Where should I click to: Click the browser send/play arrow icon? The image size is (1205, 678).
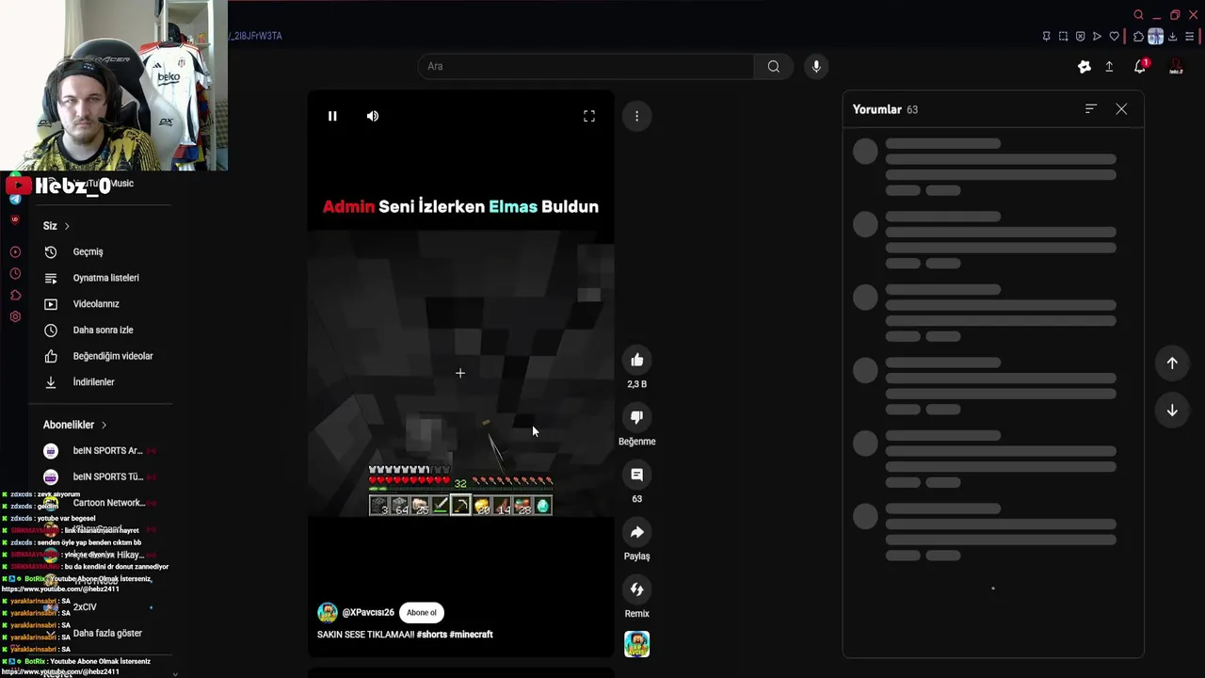coord(1097,37)
